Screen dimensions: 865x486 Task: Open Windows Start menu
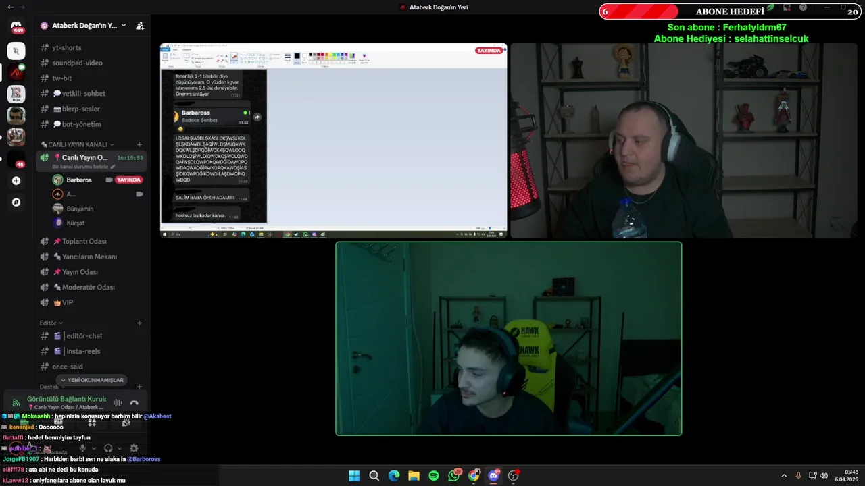(x=354, y=476)
